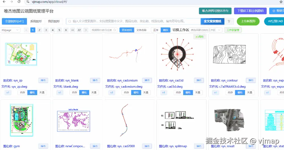The width and height of the screenshot is (284, 150).
Task: Open AI绘图CAD button
Action: (274, 21)
